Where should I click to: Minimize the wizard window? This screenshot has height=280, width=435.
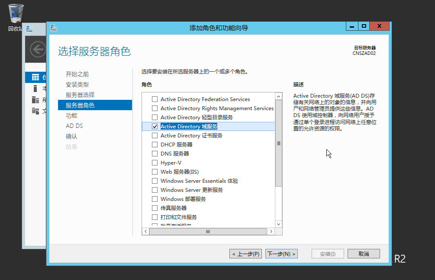pyautogui.click(x=352, y=26)
